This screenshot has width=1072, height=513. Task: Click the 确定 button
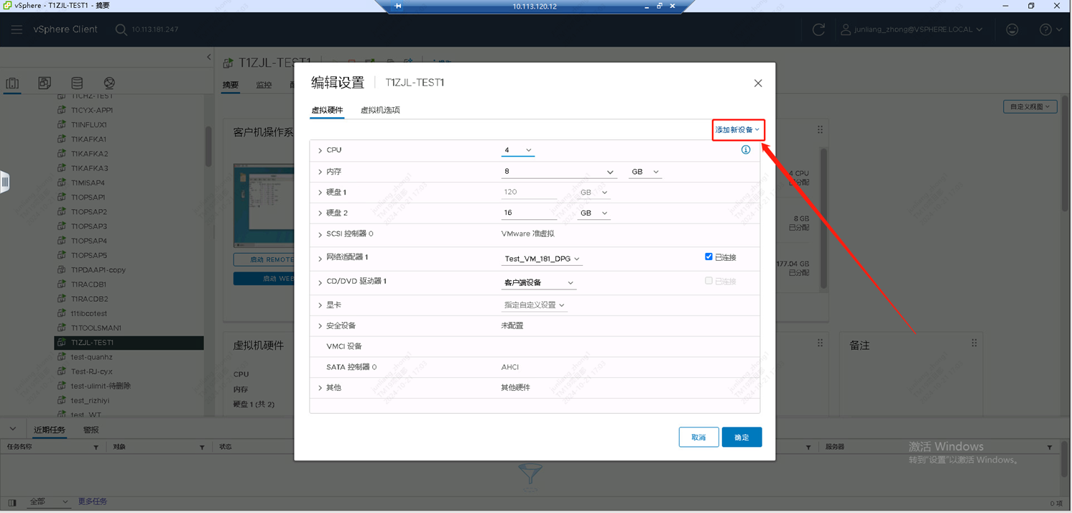[x=741, y=437]
